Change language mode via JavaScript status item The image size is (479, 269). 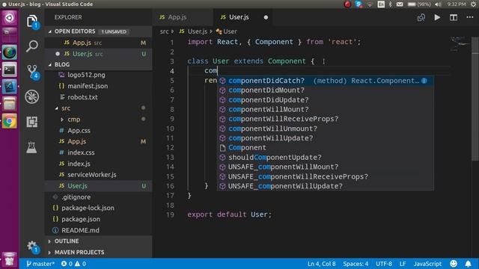427,264
